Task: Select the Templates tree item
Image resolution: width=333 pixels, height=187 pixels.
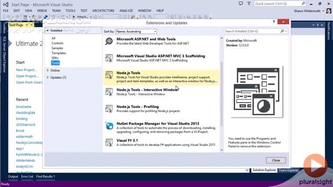Action: click(x=59, y=53)
